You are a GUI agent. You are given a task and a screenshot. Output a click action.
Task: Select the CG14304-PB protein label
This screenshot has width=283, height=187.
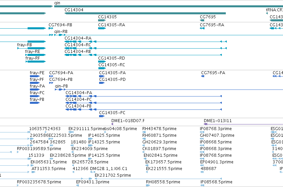78,106
